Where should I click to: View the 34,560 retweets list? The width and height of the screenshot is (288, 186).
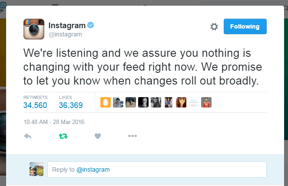35,102
